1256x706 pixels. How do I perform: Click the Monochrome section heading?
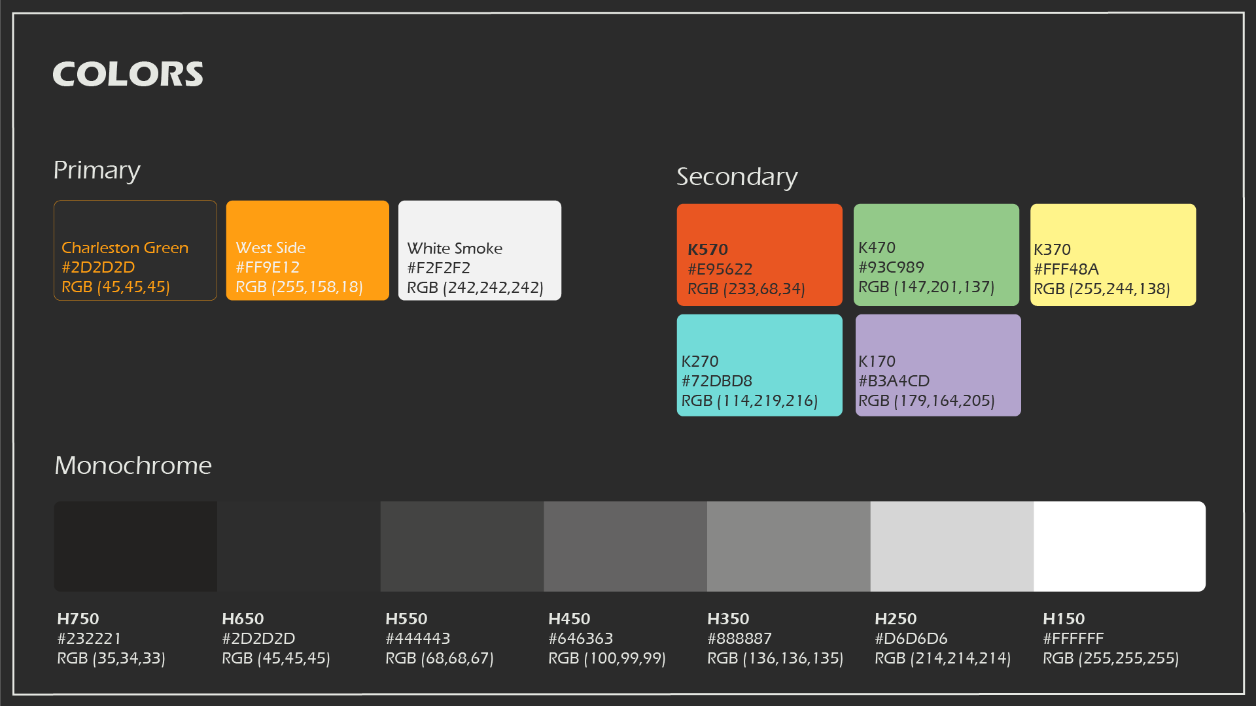pyautogui.click(x=133, y=465)
